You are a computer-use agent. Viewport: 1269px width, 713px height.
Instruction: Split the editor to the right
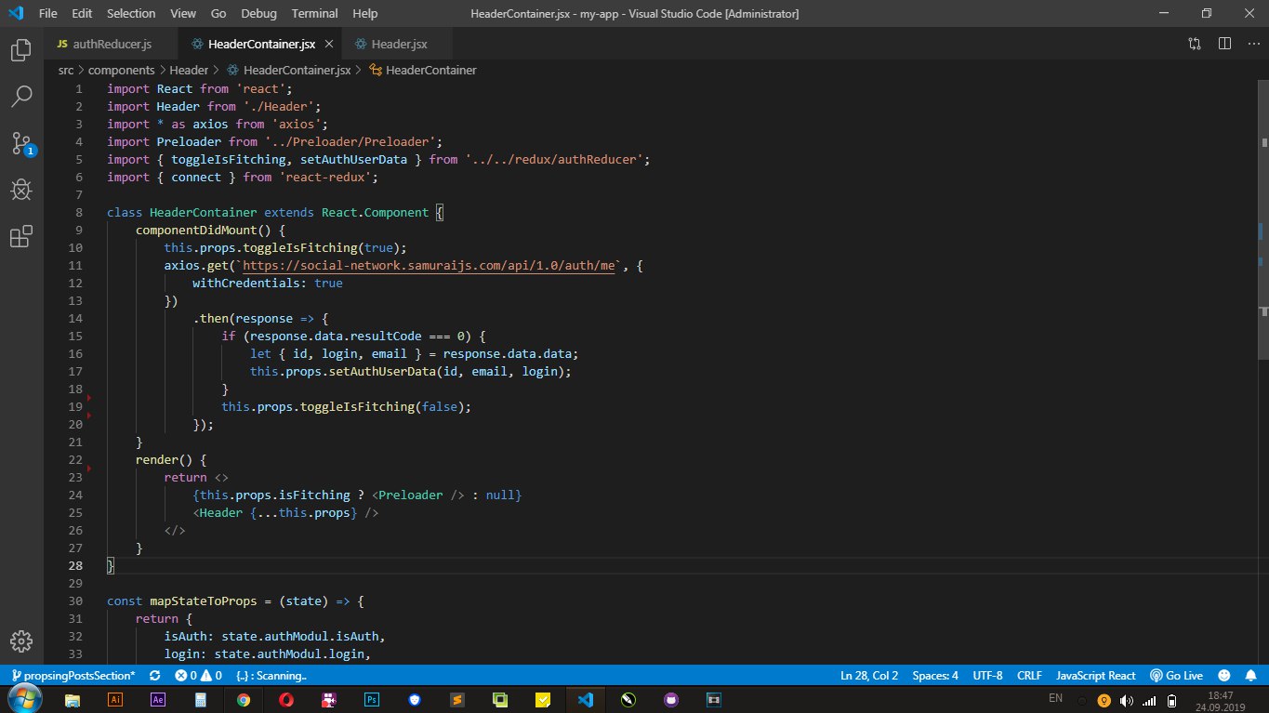click(x=1224, y=44)
